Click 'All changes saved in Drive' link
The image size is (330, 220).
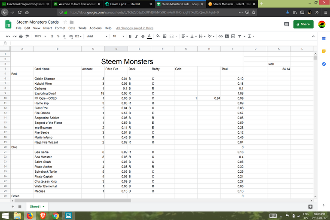[x=134, y=28]
